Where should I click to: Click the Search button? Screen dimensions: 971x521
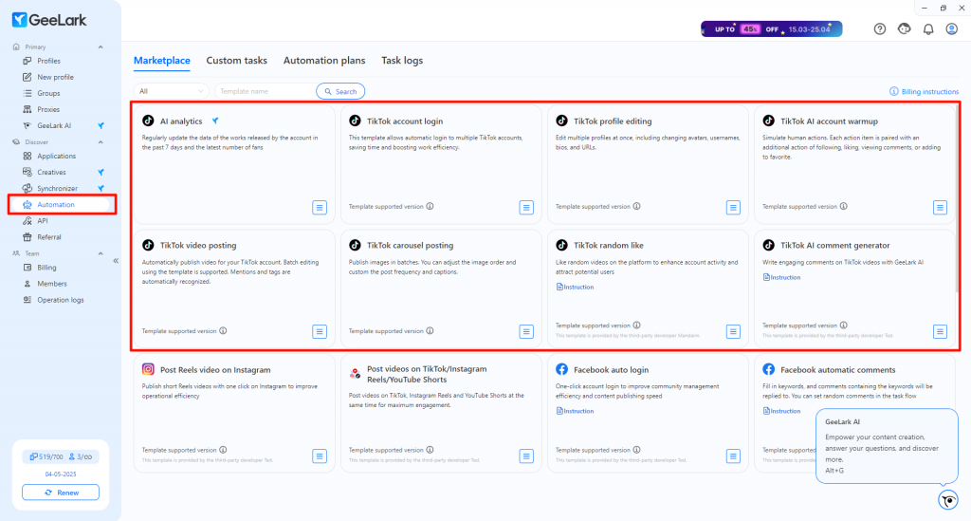tap(340, 91)
